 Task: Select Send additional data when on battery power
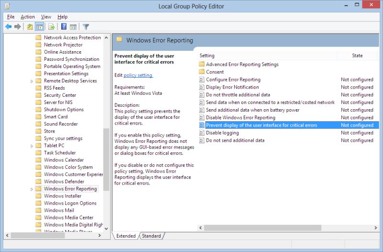tap(253, 110)
